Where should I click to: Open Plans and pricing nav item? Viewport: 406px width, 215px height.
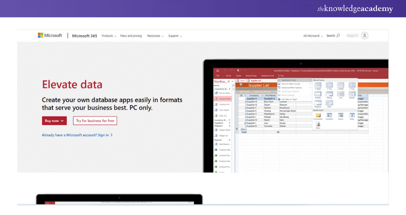pyautogui.click(x=131, y=36)
